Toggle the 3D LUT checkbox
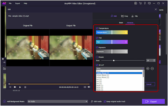Viewport: 168px width, 106px height. point(97,65)
